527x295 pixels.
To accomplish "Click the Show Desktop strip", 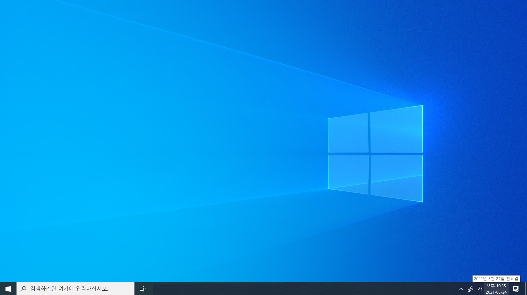I will (526, 289).
